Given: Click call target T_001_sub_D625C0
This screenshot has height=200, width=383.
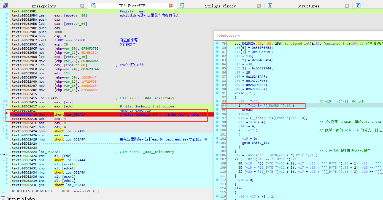Looking at the screenshot, I should 70,40.
